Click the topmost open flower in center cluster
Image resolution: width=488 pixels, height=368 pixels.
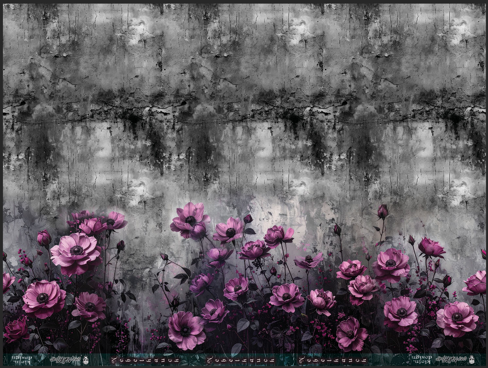tap(190, 219)
